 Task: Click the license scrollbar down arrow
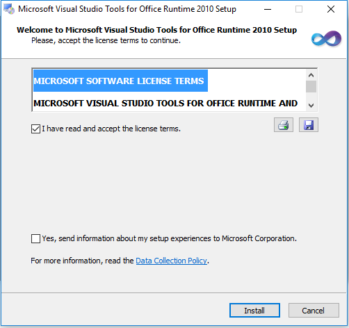click(x=311, y=106)
